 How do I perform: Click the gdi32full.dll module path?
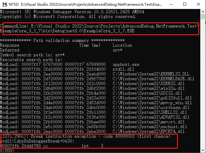(152, 98)
